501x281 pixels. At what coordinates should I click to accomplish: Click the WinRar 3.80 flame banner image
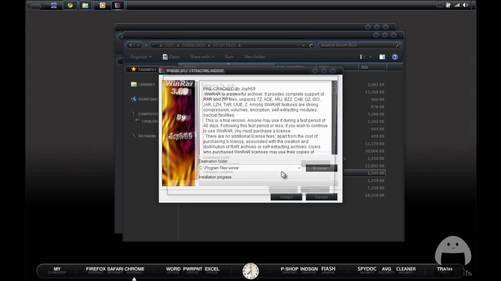point(178,133)
